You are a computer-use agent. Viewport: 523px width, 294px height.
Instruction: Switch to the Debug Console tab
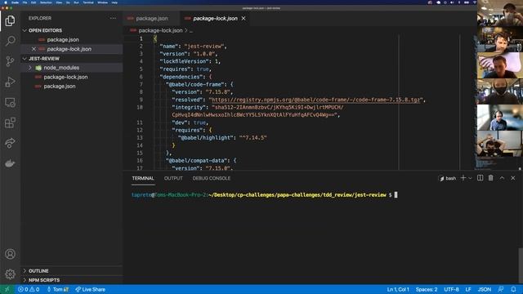coord(211,178)
